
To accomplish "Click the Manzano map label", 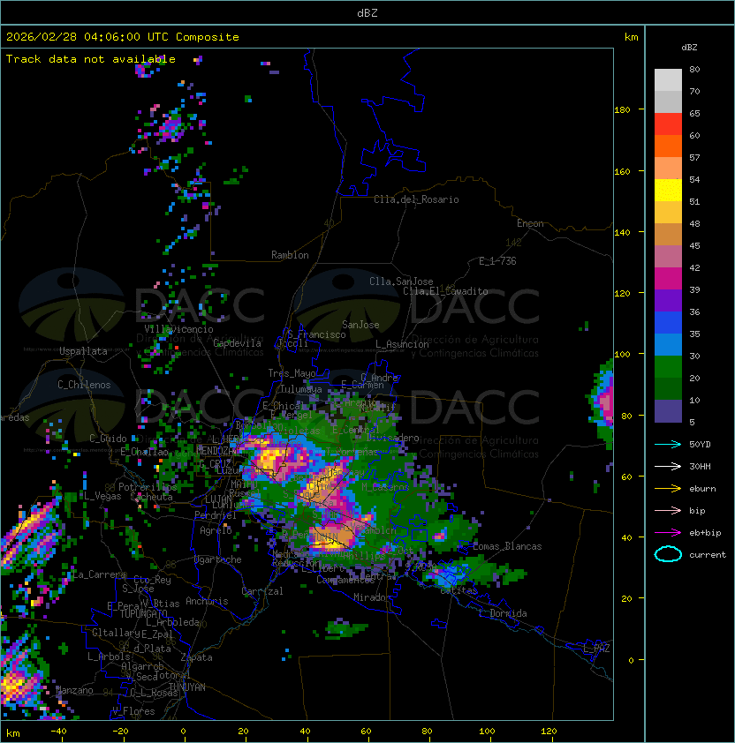I will coord(74,690).
